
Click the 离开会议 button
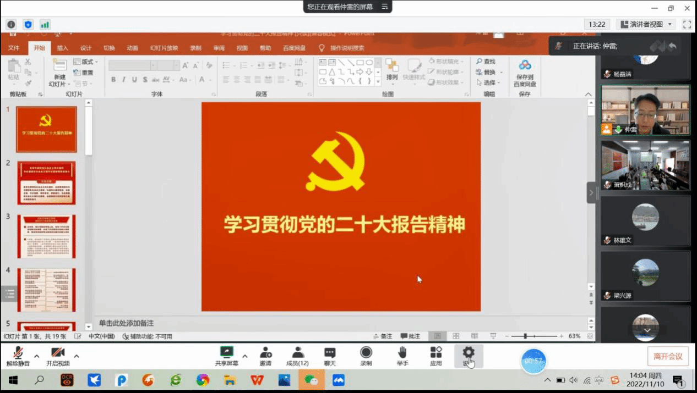point(668,356)
